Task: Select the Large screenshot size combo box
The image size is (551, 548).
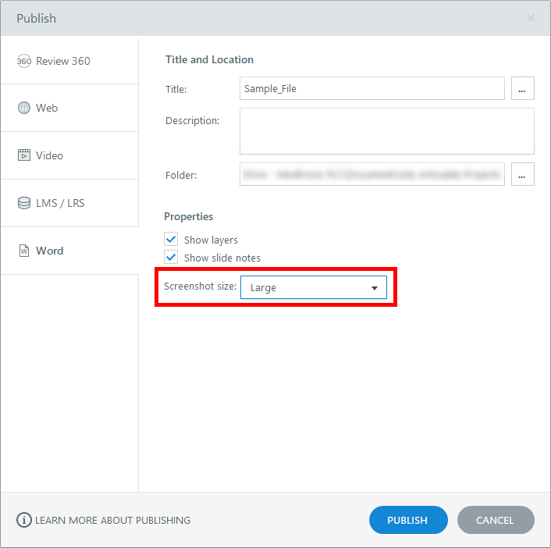Action: pos(304,288)
